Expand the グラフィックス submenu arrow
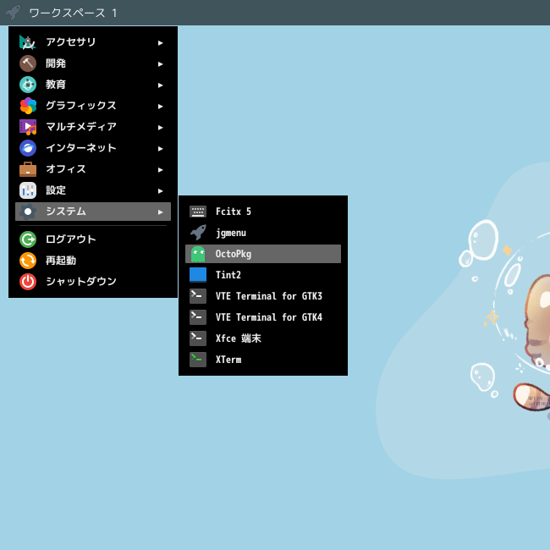 160,107
